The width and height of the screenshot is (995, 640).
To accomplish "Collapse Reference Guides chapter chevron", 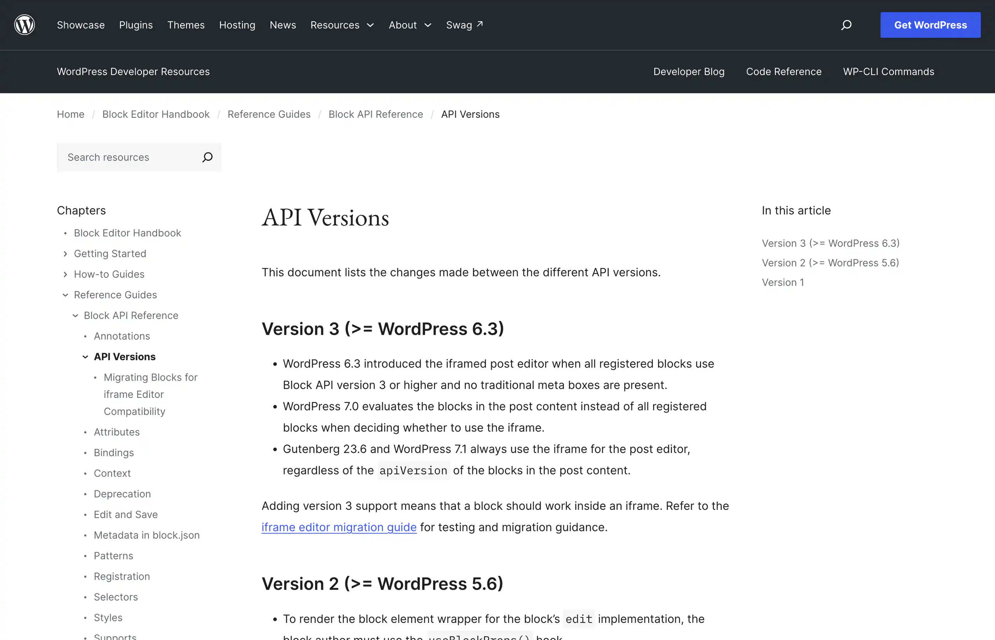I will pos(65,295).
